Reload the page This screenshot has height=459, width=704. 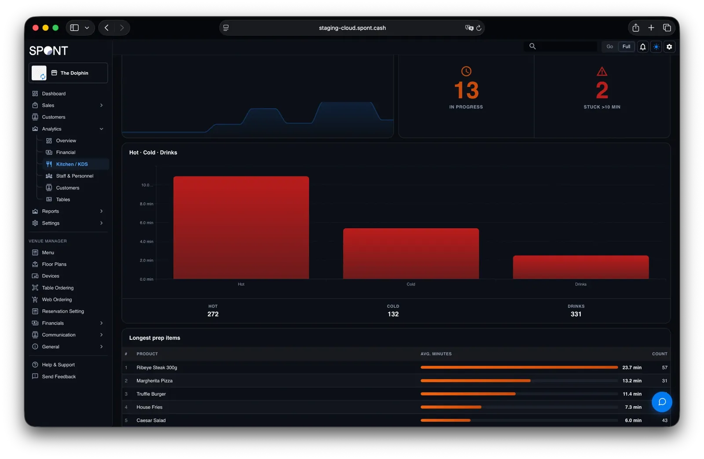point(479,28)
